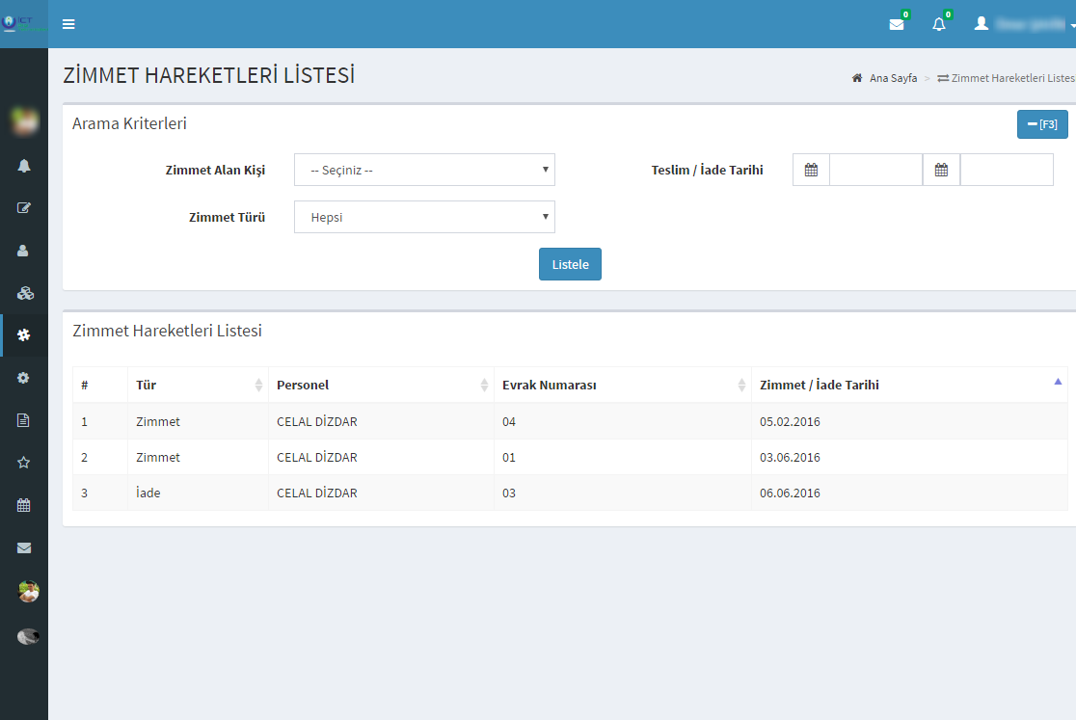
Task: Sort table by Evrak Numarası column
Action: pos(622,385)
